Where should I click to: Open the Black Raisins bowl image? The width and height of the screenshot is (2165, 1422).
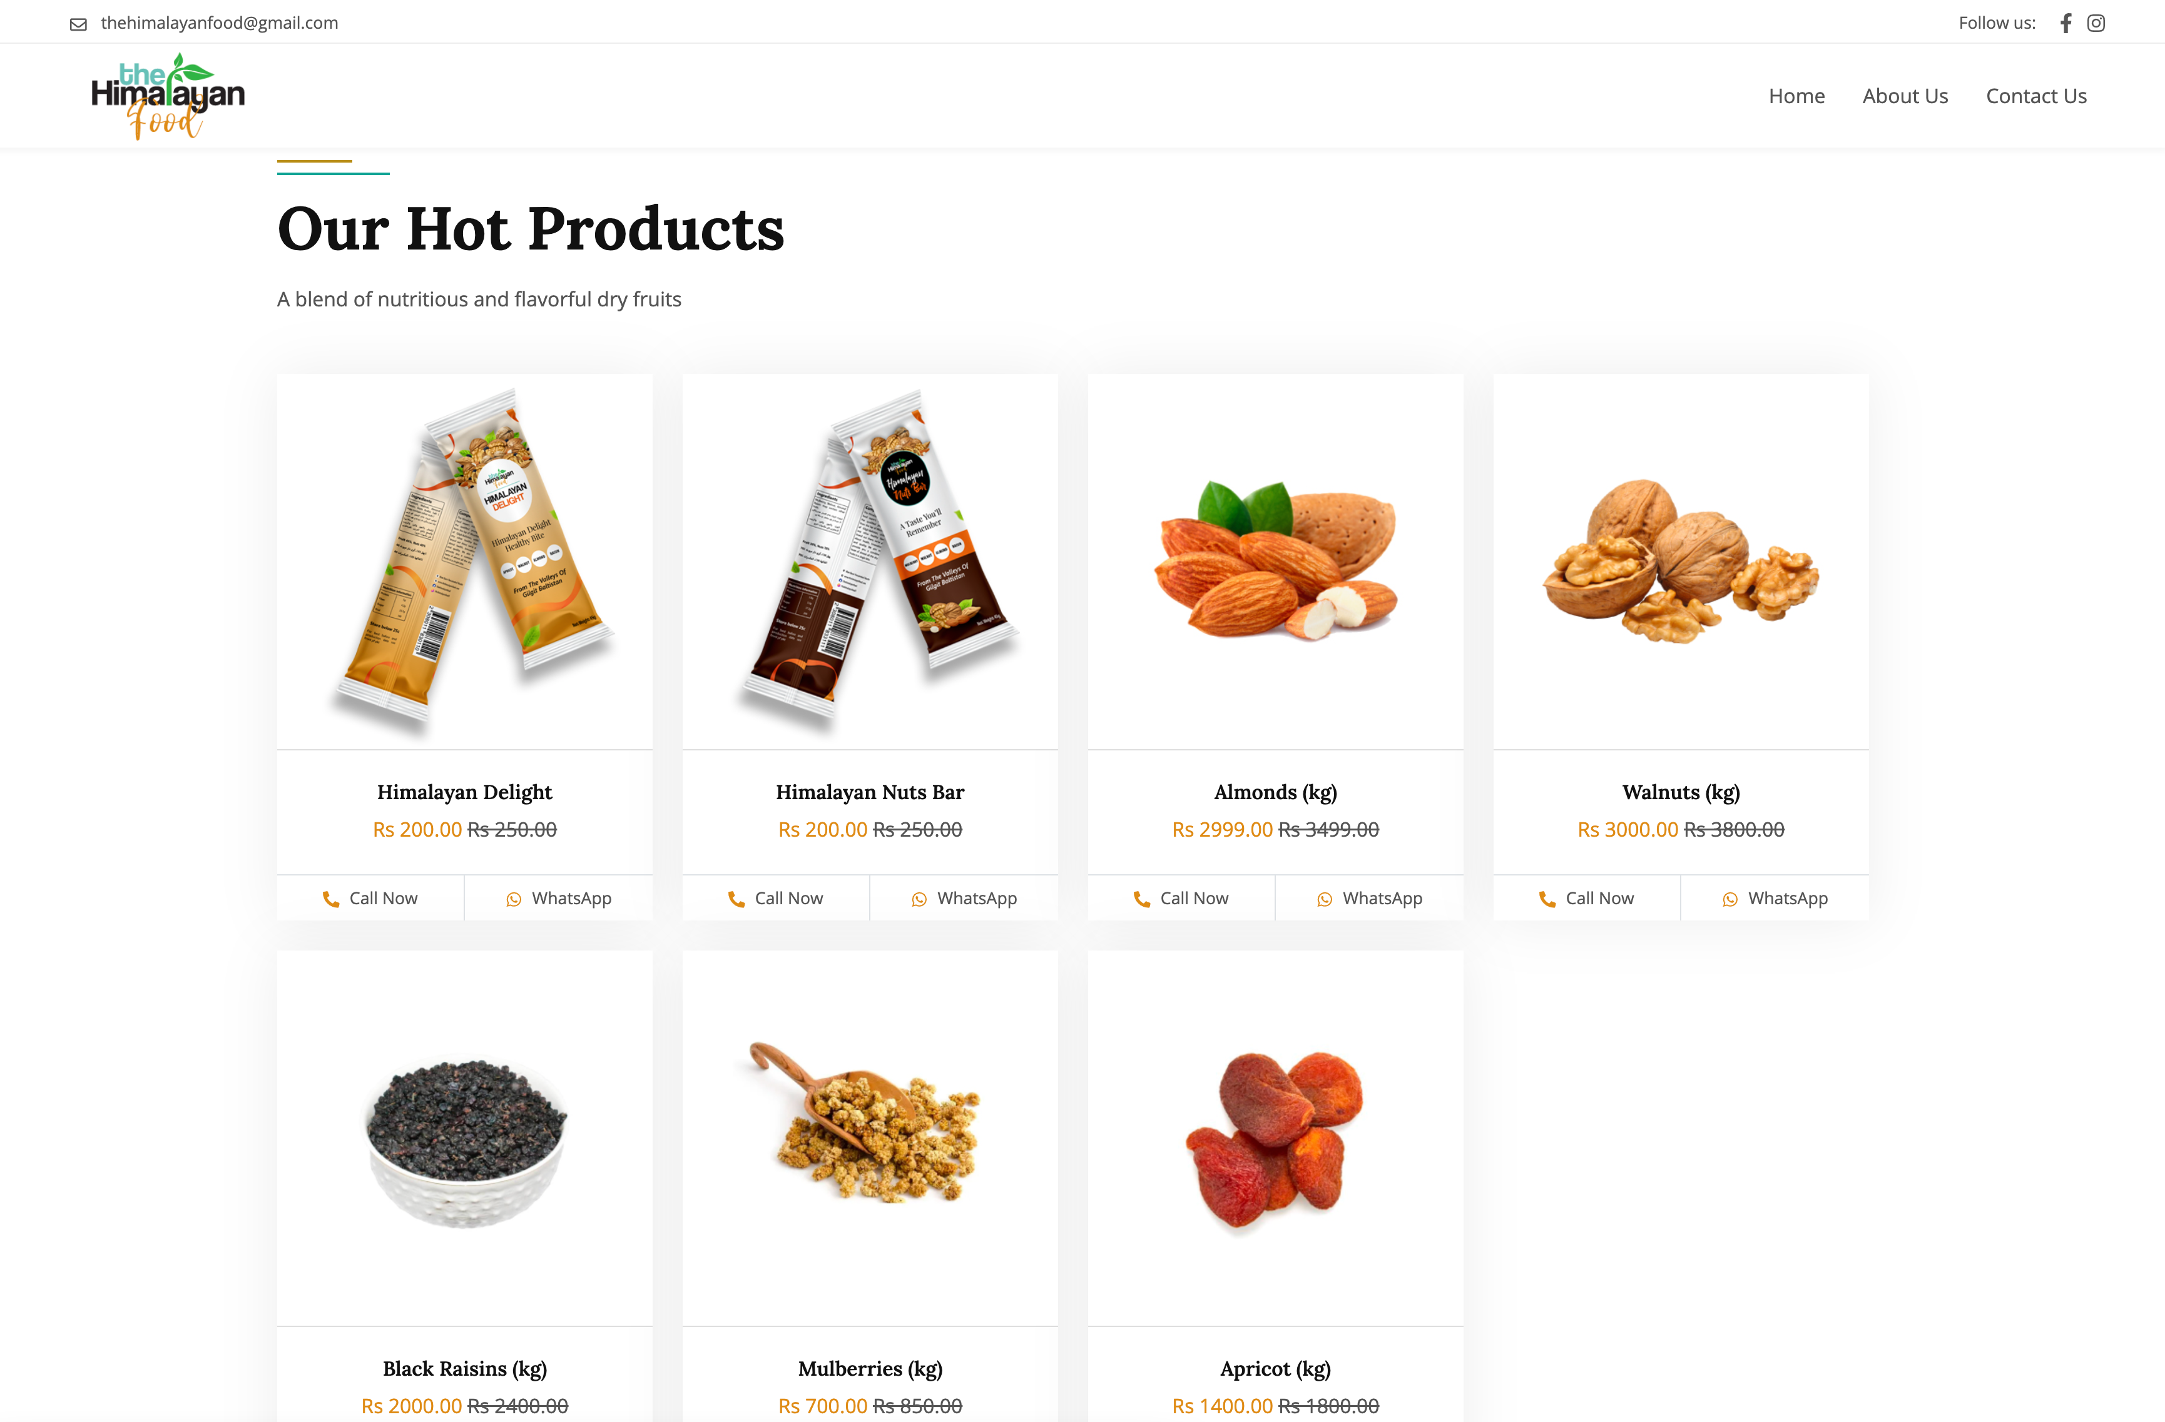[465, 1138]
